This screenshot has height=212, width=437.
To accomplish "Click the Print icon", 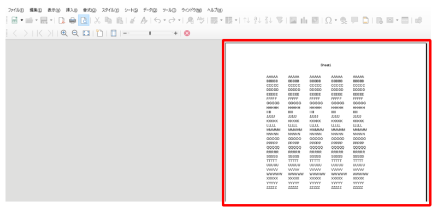I will [73, 20].
